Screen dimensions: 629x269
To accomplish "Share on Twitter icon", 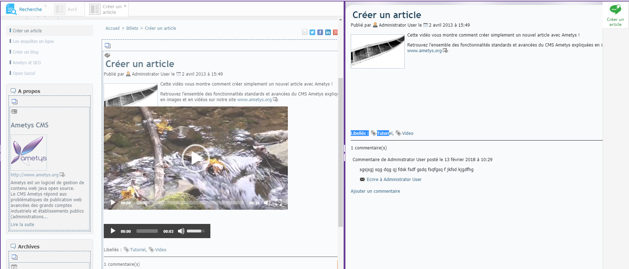I will coord(312,32).
